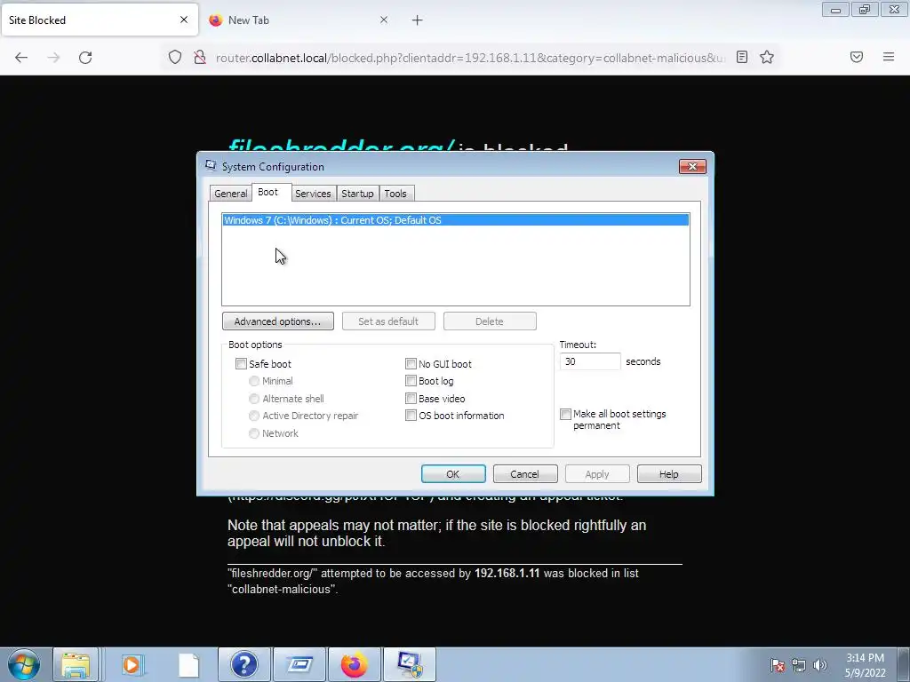This screenshot has width=910, height=682.
Task: Switch to the New Tab tab
Action: click(299, 20)
